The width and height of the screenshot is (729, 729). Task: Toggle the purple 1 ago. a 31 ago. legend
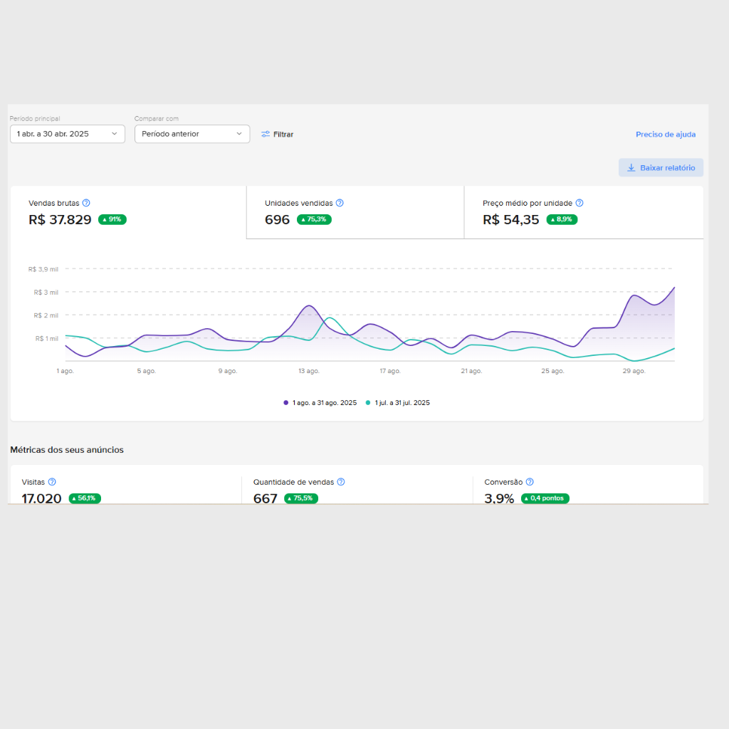320,403
